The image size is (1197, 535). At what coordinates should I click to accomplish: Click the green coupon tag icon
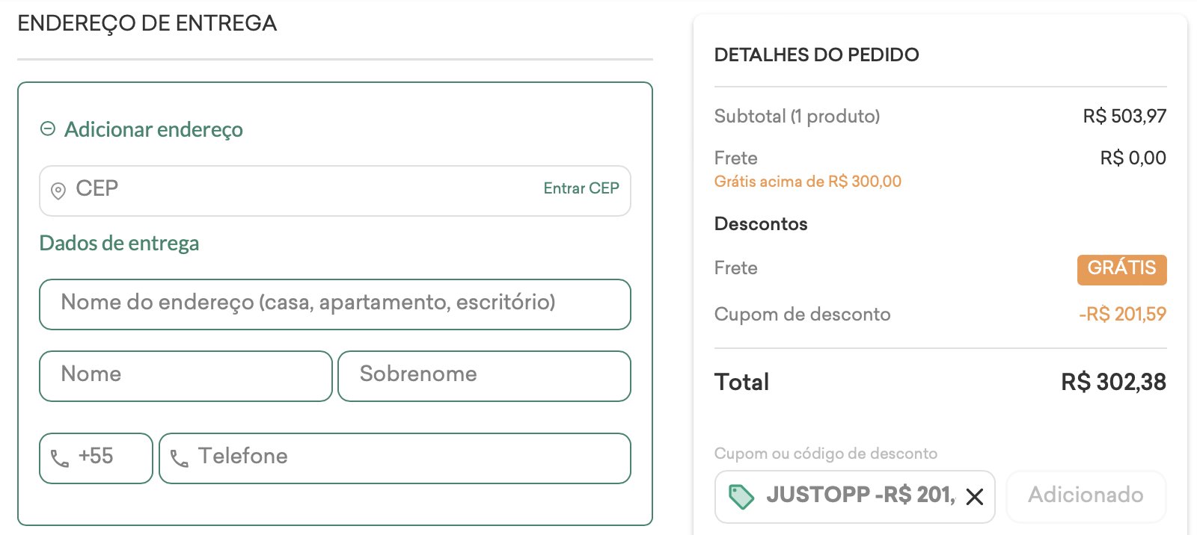click(741, 496)
